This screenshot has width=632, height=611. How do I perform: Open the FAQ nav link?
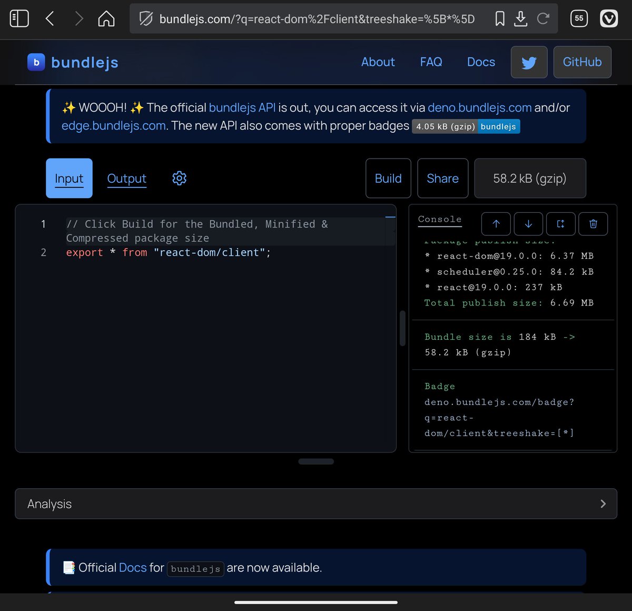pos(431,62)
